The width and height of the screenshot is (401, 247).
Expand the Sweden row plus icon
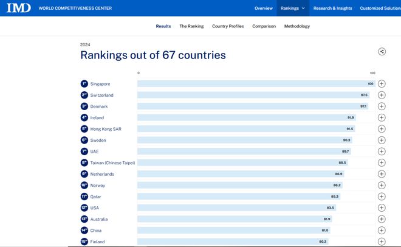click(382, 140)
